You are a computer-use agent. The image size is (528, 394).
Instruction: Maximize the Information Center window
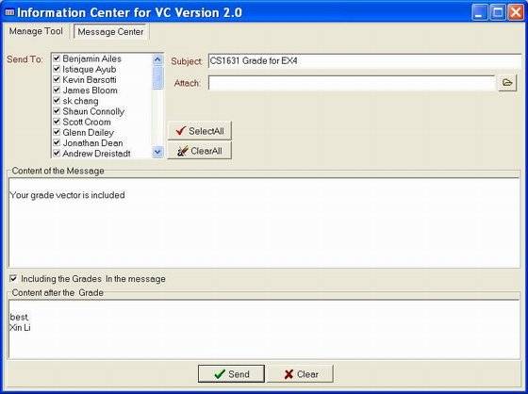tap(498, 12)
